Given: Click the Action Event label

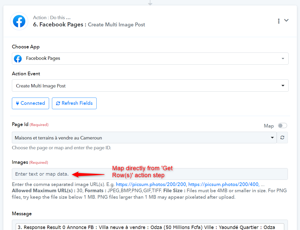Looking at the screenshot, I should (x=26, y=74).
